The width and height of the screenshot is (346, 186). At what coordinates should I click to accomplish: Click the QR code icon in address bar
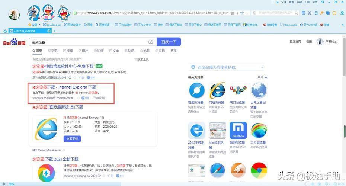232,13
